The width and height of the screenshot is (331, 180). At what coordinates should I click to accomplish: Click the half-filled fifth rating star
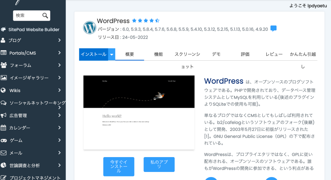157,20
